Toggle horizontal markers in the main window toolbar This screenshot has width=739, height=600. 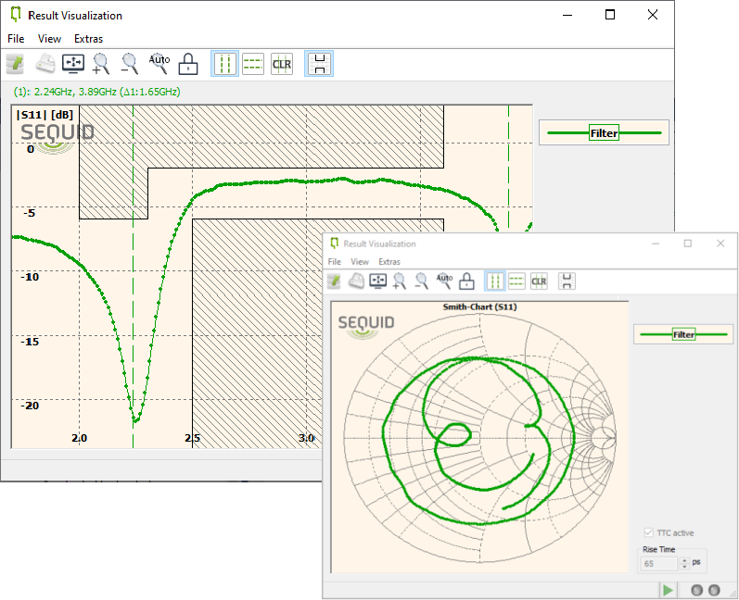coord(253,64)
